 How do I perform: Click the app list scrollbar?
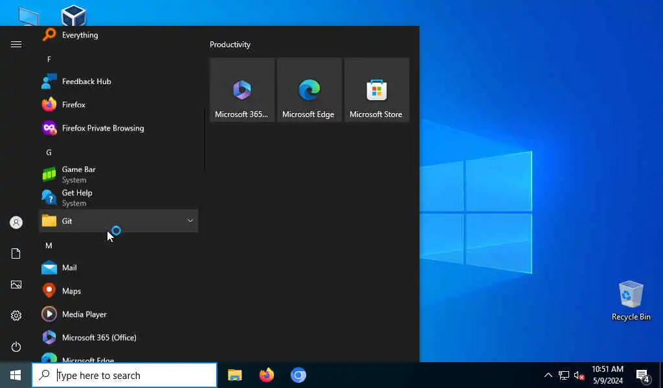tap(205, 139)
